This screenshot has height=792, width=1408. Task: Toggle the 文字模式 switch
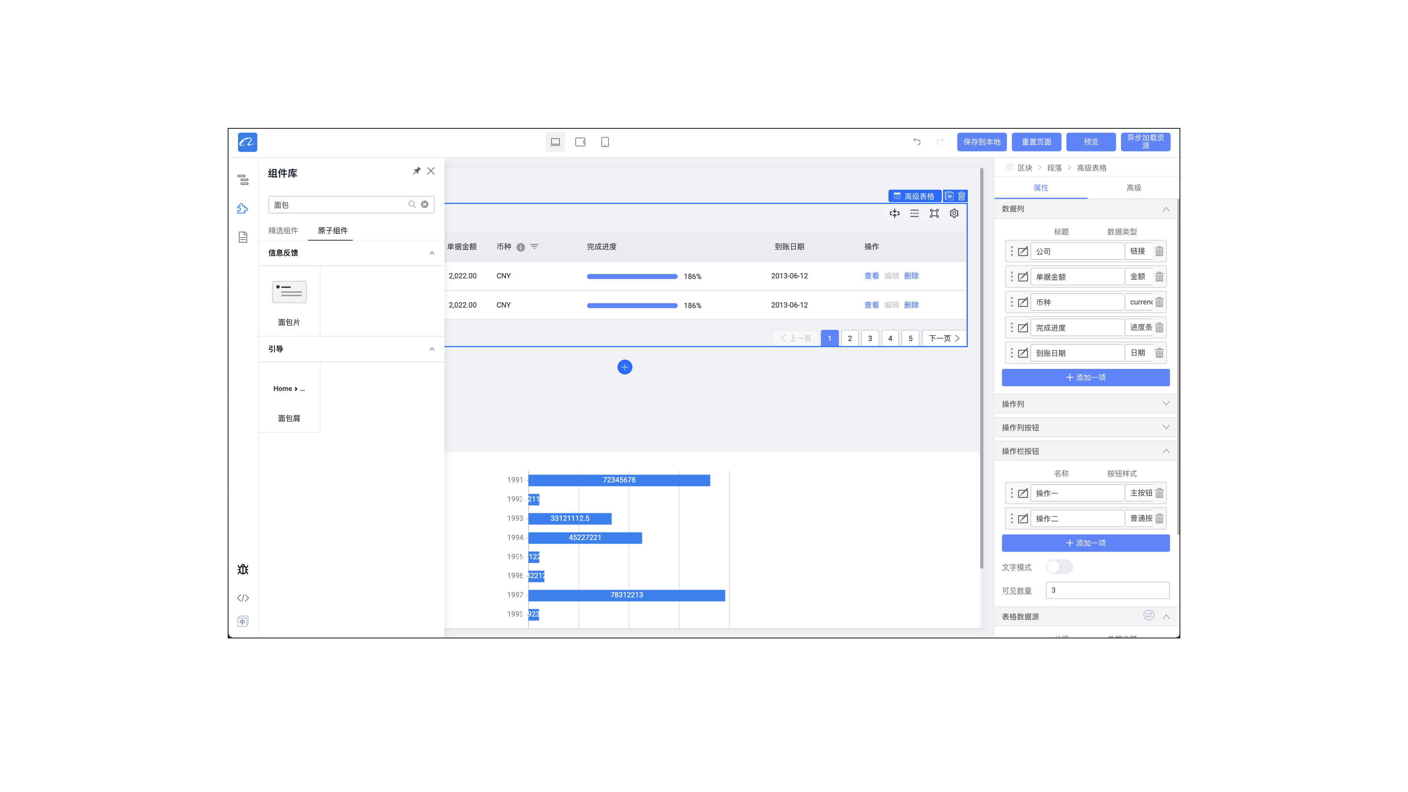coord(1059,567)
